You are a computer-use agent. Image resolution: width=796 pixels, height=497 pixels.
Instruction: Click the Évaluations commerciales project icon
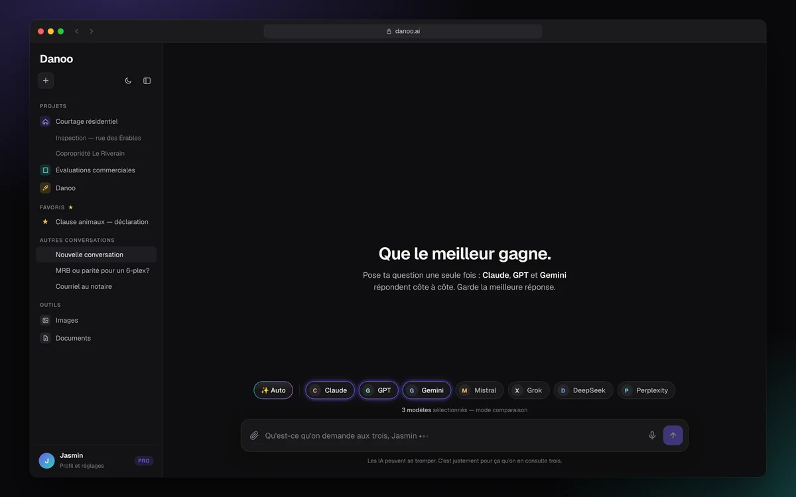pos(45,170)
